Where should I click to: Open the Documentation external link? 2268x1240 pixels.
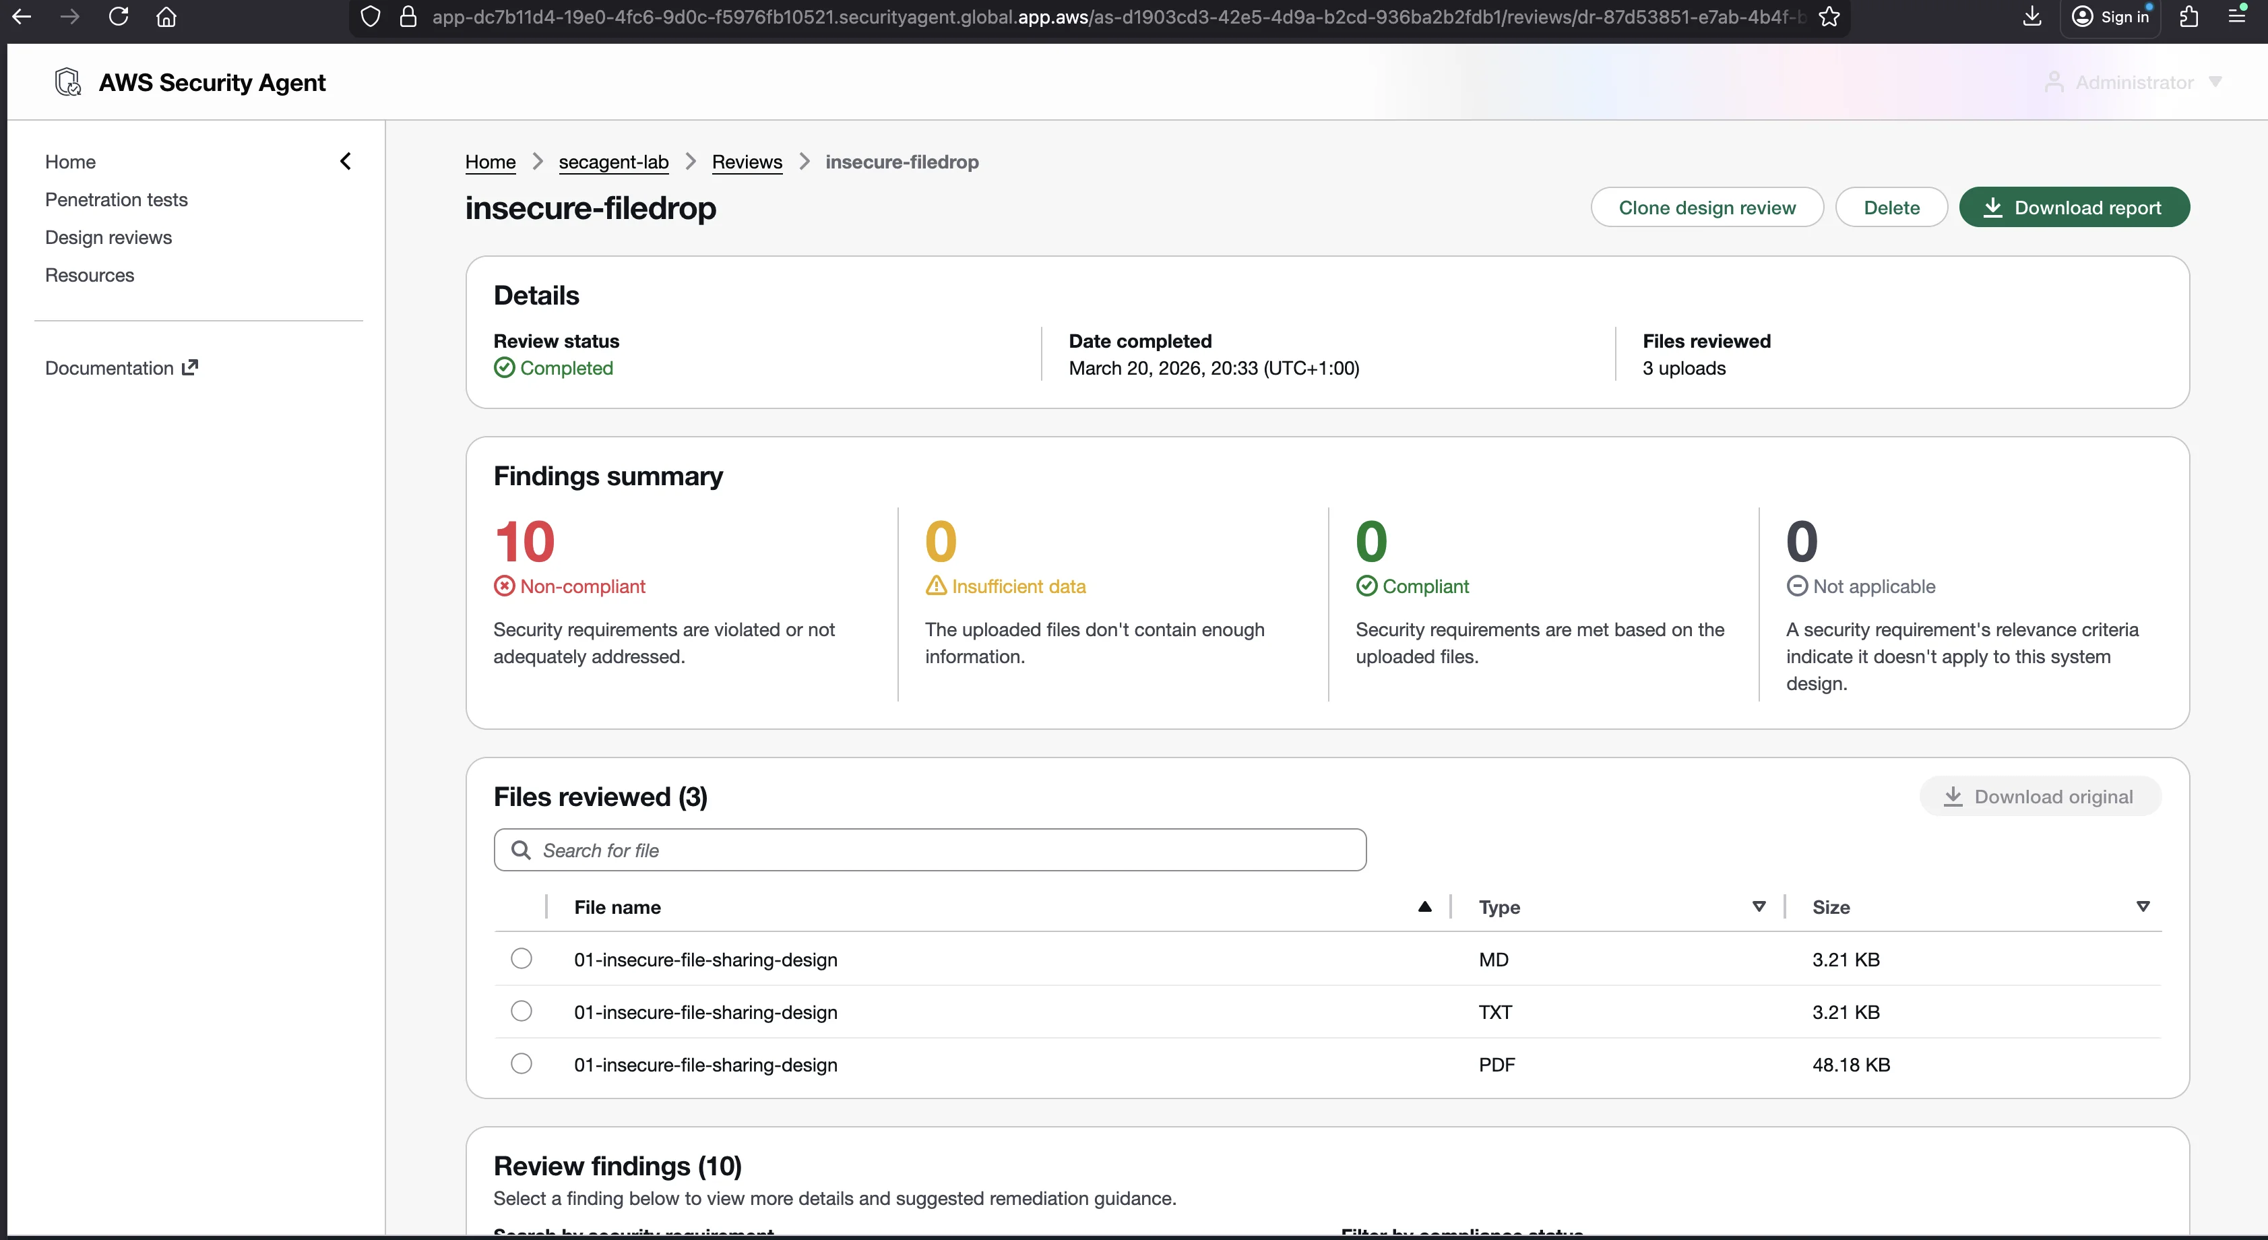point(121,368)
